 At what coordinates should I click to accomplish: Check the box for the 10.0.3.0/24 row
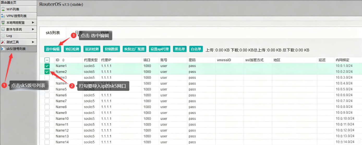[47, 78]
